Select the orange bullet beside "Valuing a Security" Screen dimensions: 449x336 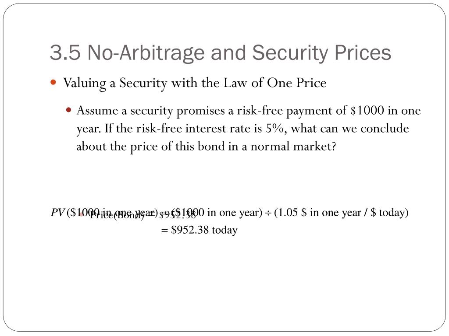53,83
